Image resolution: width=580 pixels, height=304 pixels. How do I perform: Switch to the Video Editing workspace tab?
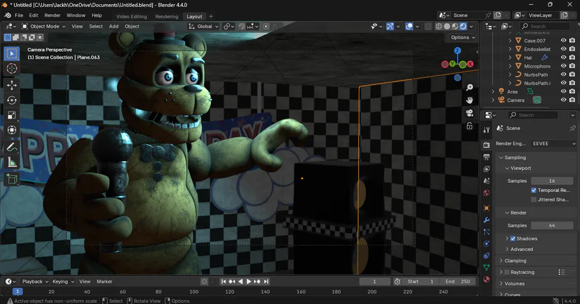[131, 16]
